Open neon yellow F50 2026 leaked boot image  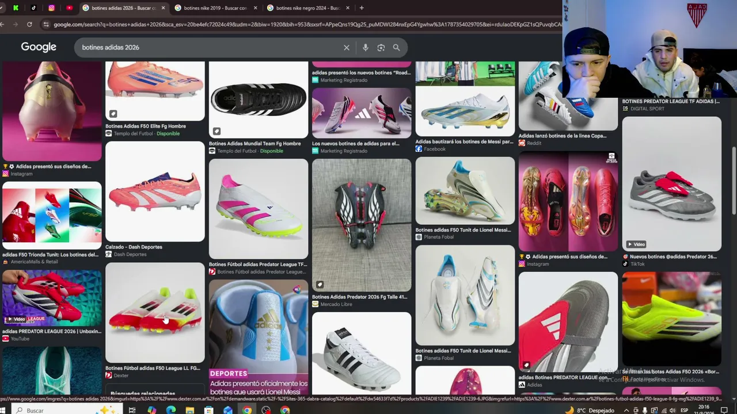click(672, 319)
